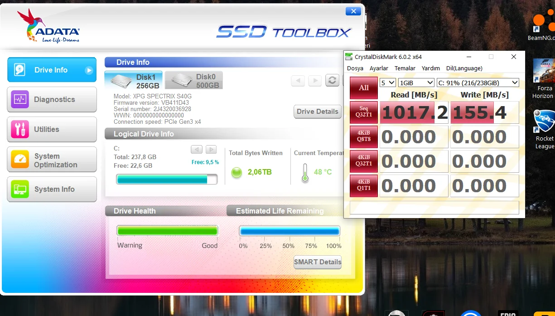The height and width of the screenshot is (316, 555).
Task: Show previous logical drive partition
Action: click(196, 149)
